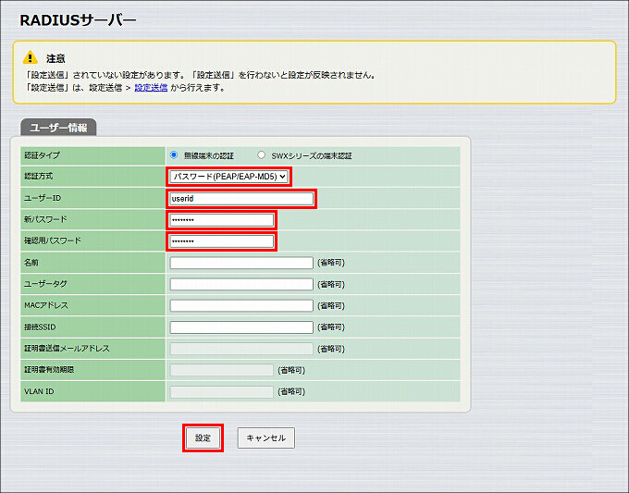
Task: Click the 証明書有効期限 field
Action: pos(221,370)
